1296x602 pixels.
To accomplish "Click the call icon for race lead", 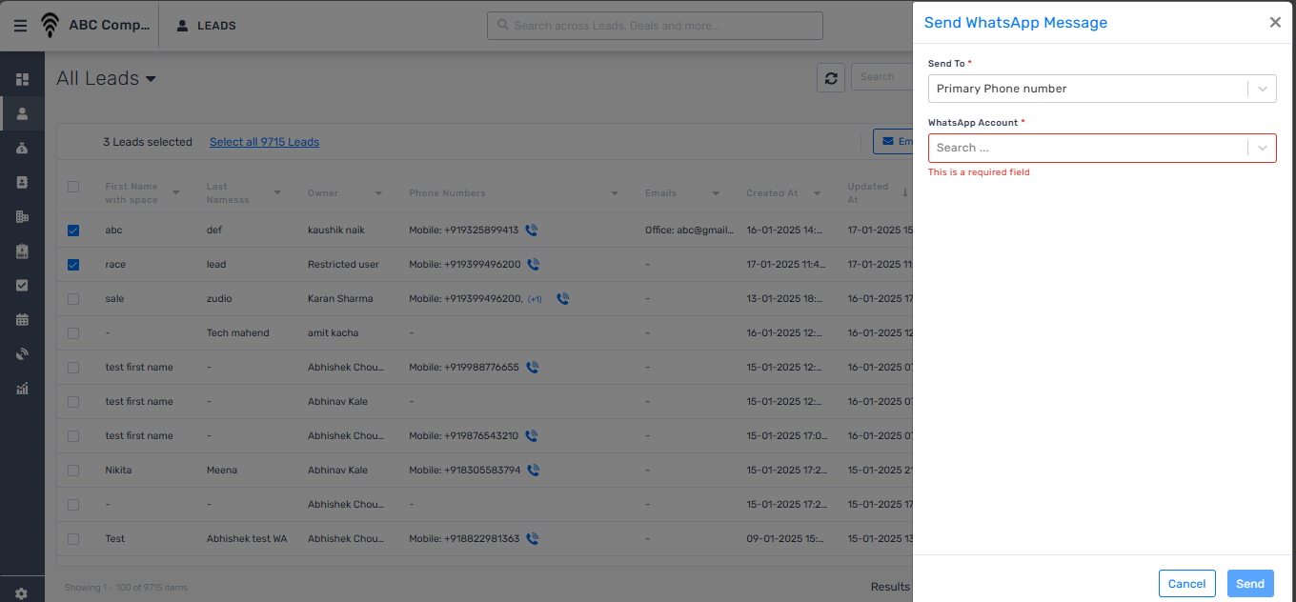I will 534,264.
